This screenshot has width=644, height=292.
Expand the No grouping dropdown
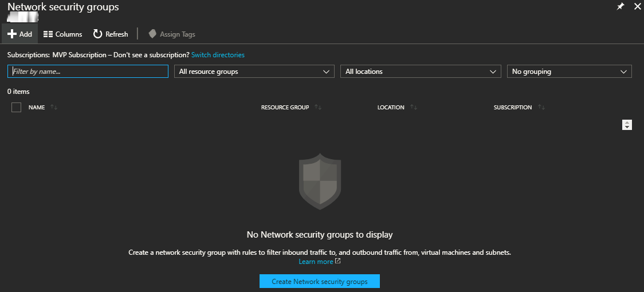[570, 72]
